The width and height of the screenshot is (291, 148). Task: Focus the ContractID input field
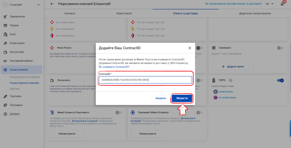click(x=145, y=80)
